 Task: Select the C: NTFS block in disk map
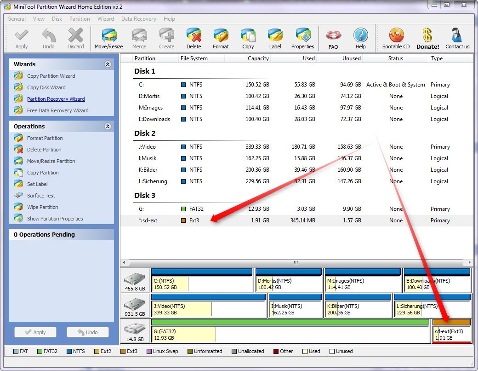click(202, 280)
